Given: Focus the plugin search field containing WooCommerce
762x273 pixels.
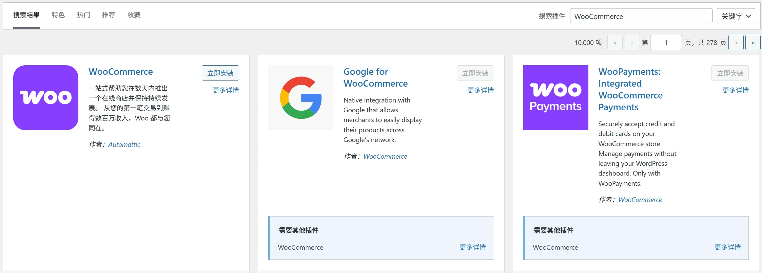Looking at the screenshot, I should point(641,16).
